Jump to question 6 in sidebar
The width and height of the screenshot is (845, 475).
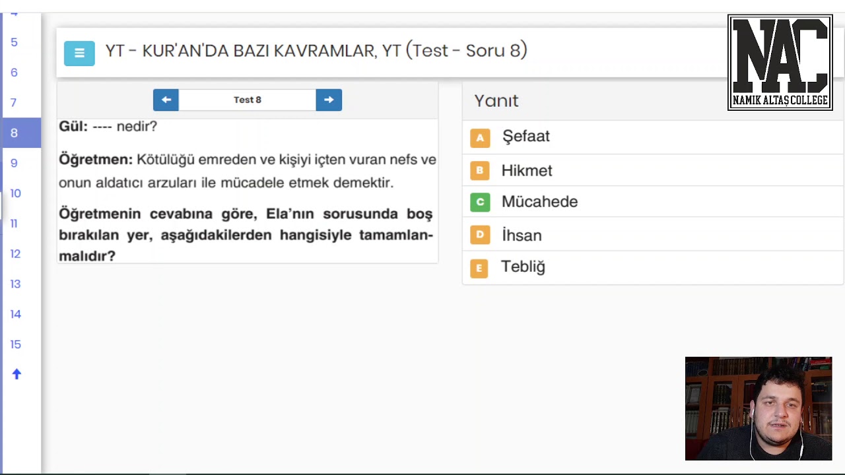(x=14, y=73)
